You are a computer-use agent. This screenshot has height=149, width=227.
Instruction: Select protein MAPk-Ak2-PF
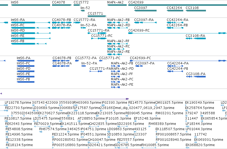pos(116,77)
